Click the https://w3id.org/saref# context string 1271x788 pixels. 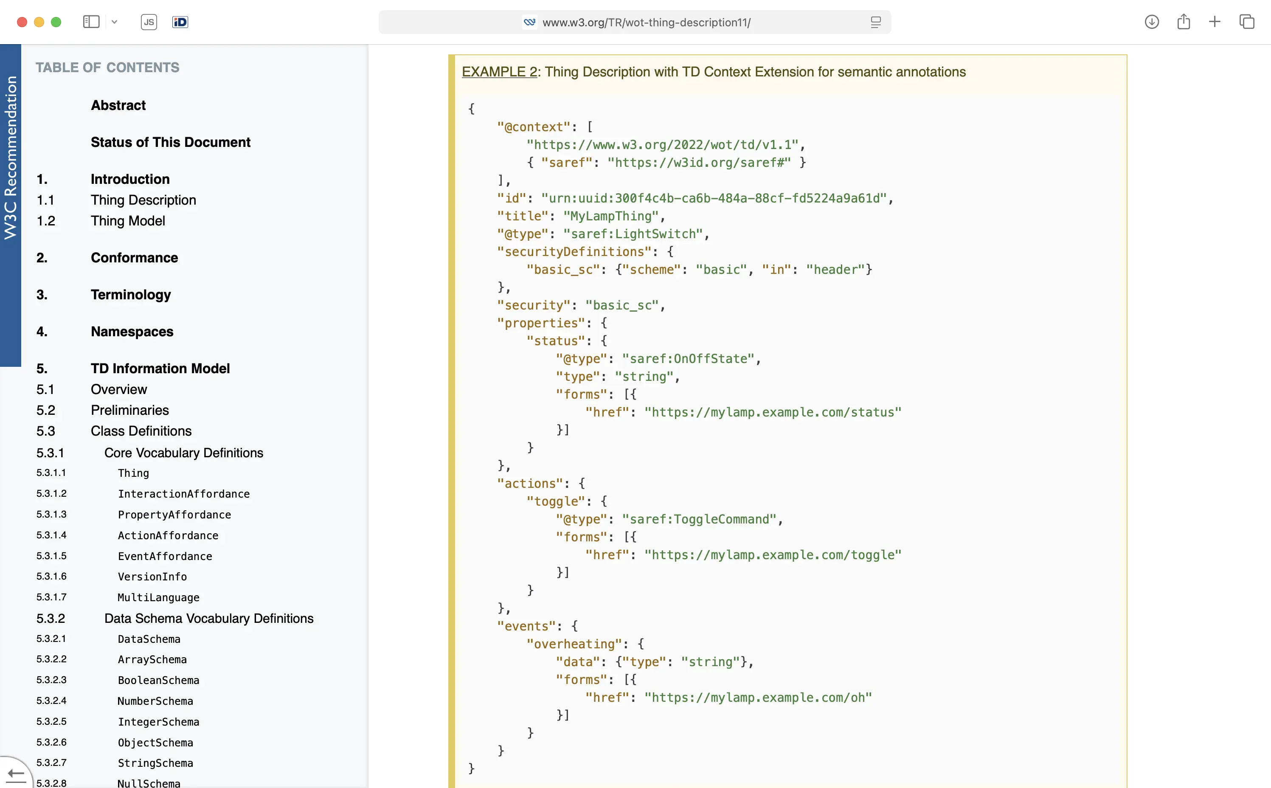(x=699, y=163)
